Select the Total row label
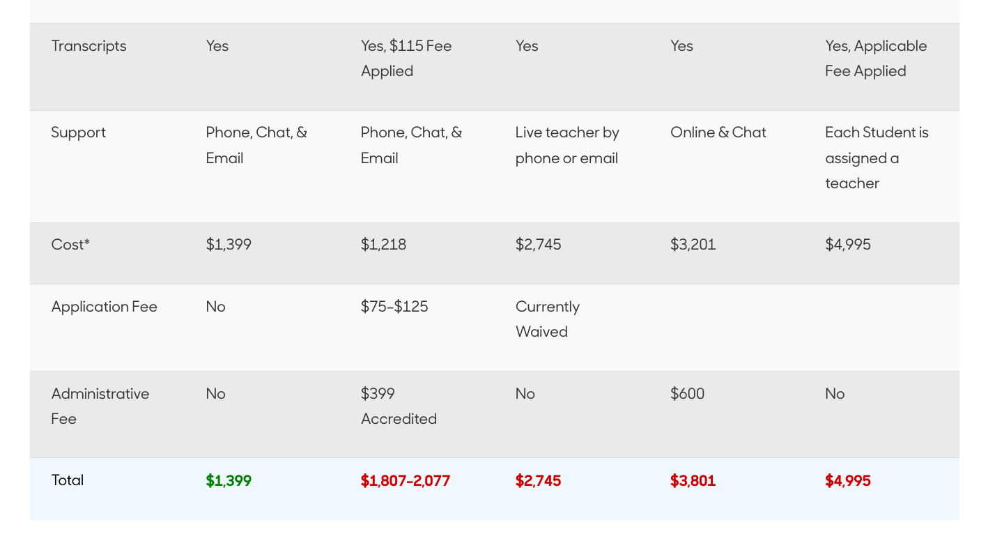This screenshot has height=541, width=995. (68, 480)
